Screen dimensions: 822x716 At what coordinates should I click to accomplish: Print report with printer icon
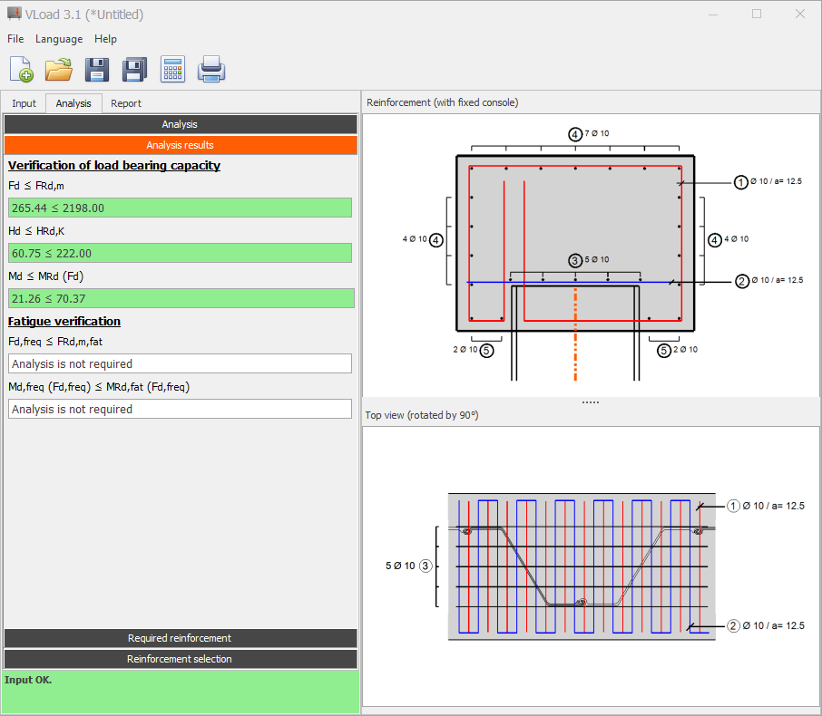(211, 69)
